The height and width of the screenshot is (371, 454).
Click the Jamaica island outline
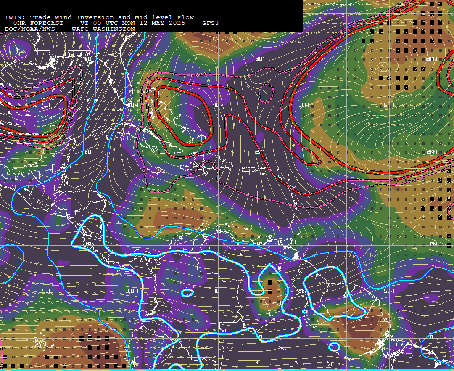156,170
